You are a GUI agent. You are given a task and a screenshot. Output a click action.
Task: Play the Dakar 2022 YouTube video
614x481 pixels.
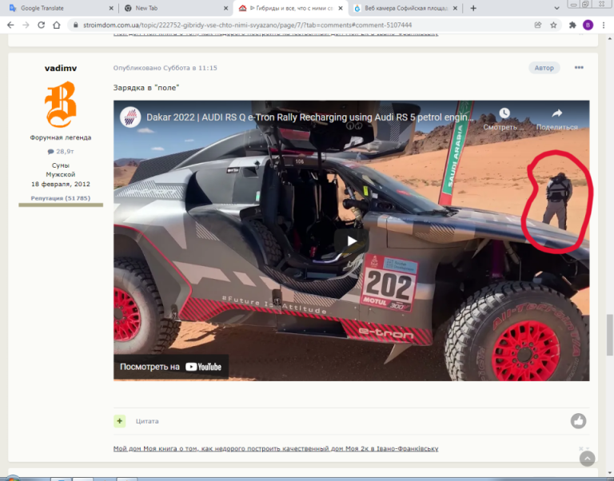351,241
